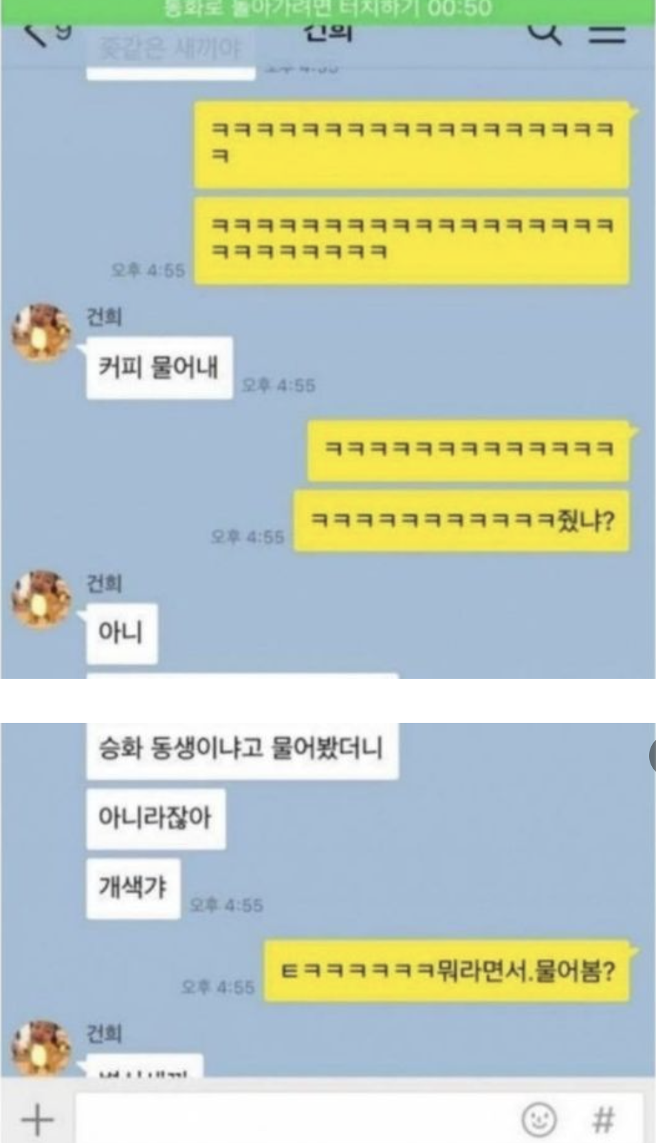This screenshot has width=656, height=1143.
Task: Tap sender name 건희 above '커피 물어내'
Action: 104,317
